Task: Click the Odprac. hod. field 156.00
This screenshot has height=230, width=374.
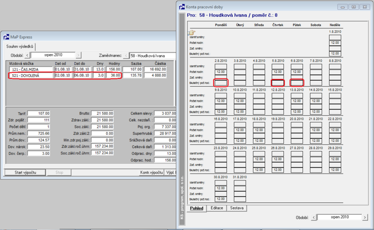Action: coord(165,160)
